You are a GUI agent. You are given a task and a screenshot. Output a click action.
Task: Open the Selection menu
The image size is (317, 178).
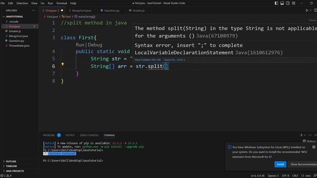point(22,3)
